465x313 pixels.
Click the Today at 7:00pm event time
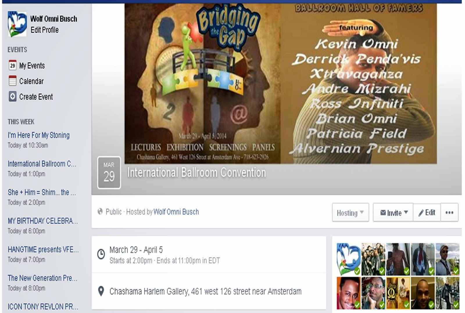point(26,260)
